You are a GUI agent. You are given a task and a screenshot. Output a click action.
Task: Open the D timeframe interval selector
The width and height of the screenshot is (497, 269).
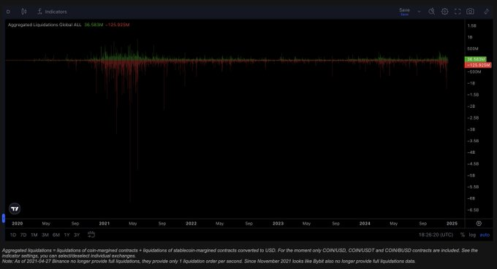coord(8,12)
